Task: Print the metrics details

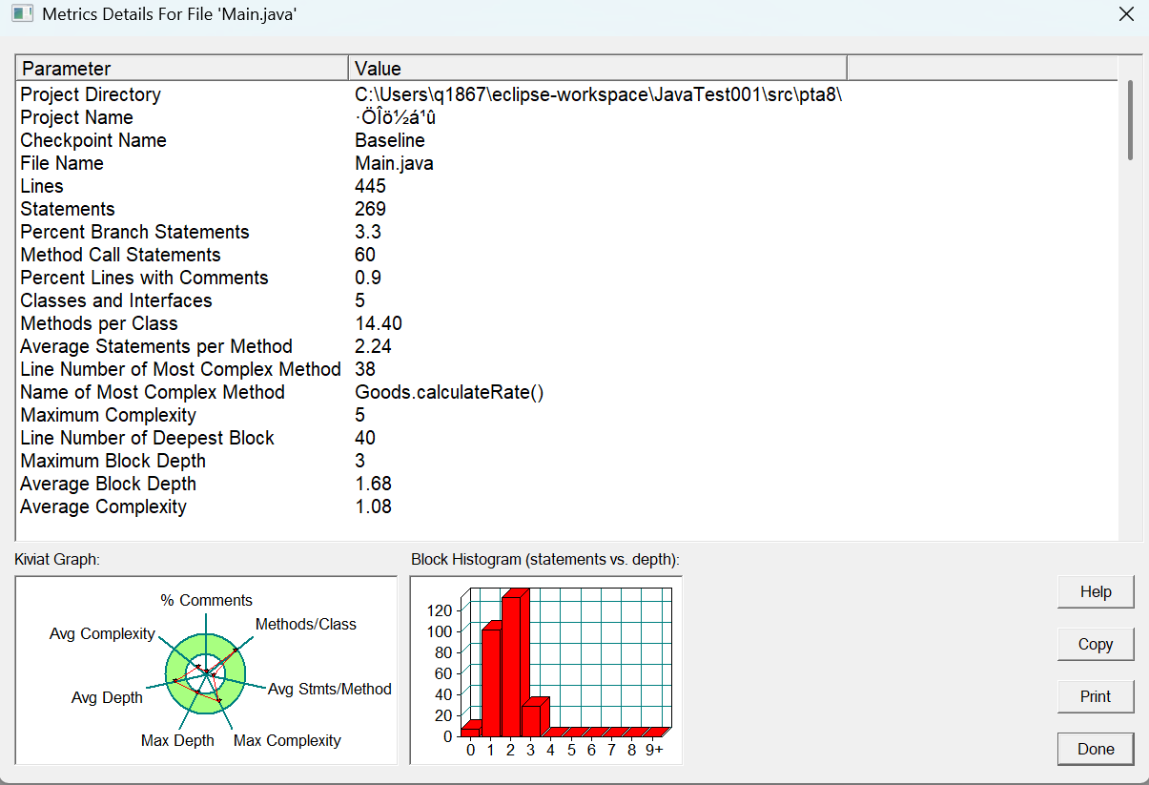Action: click(x=1096, y=696)
